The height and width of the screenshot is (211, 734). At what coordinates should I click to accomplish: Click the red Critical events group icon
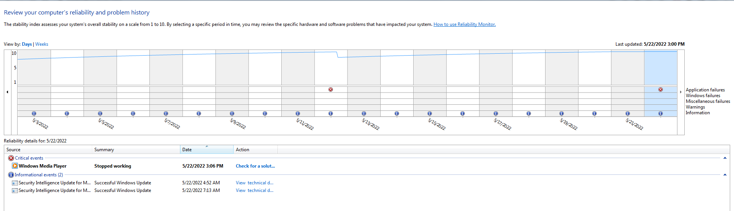coord(11,158)
